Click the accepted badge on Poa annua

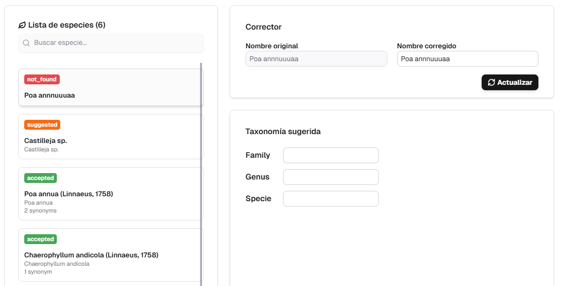click(x=41, y=178)
